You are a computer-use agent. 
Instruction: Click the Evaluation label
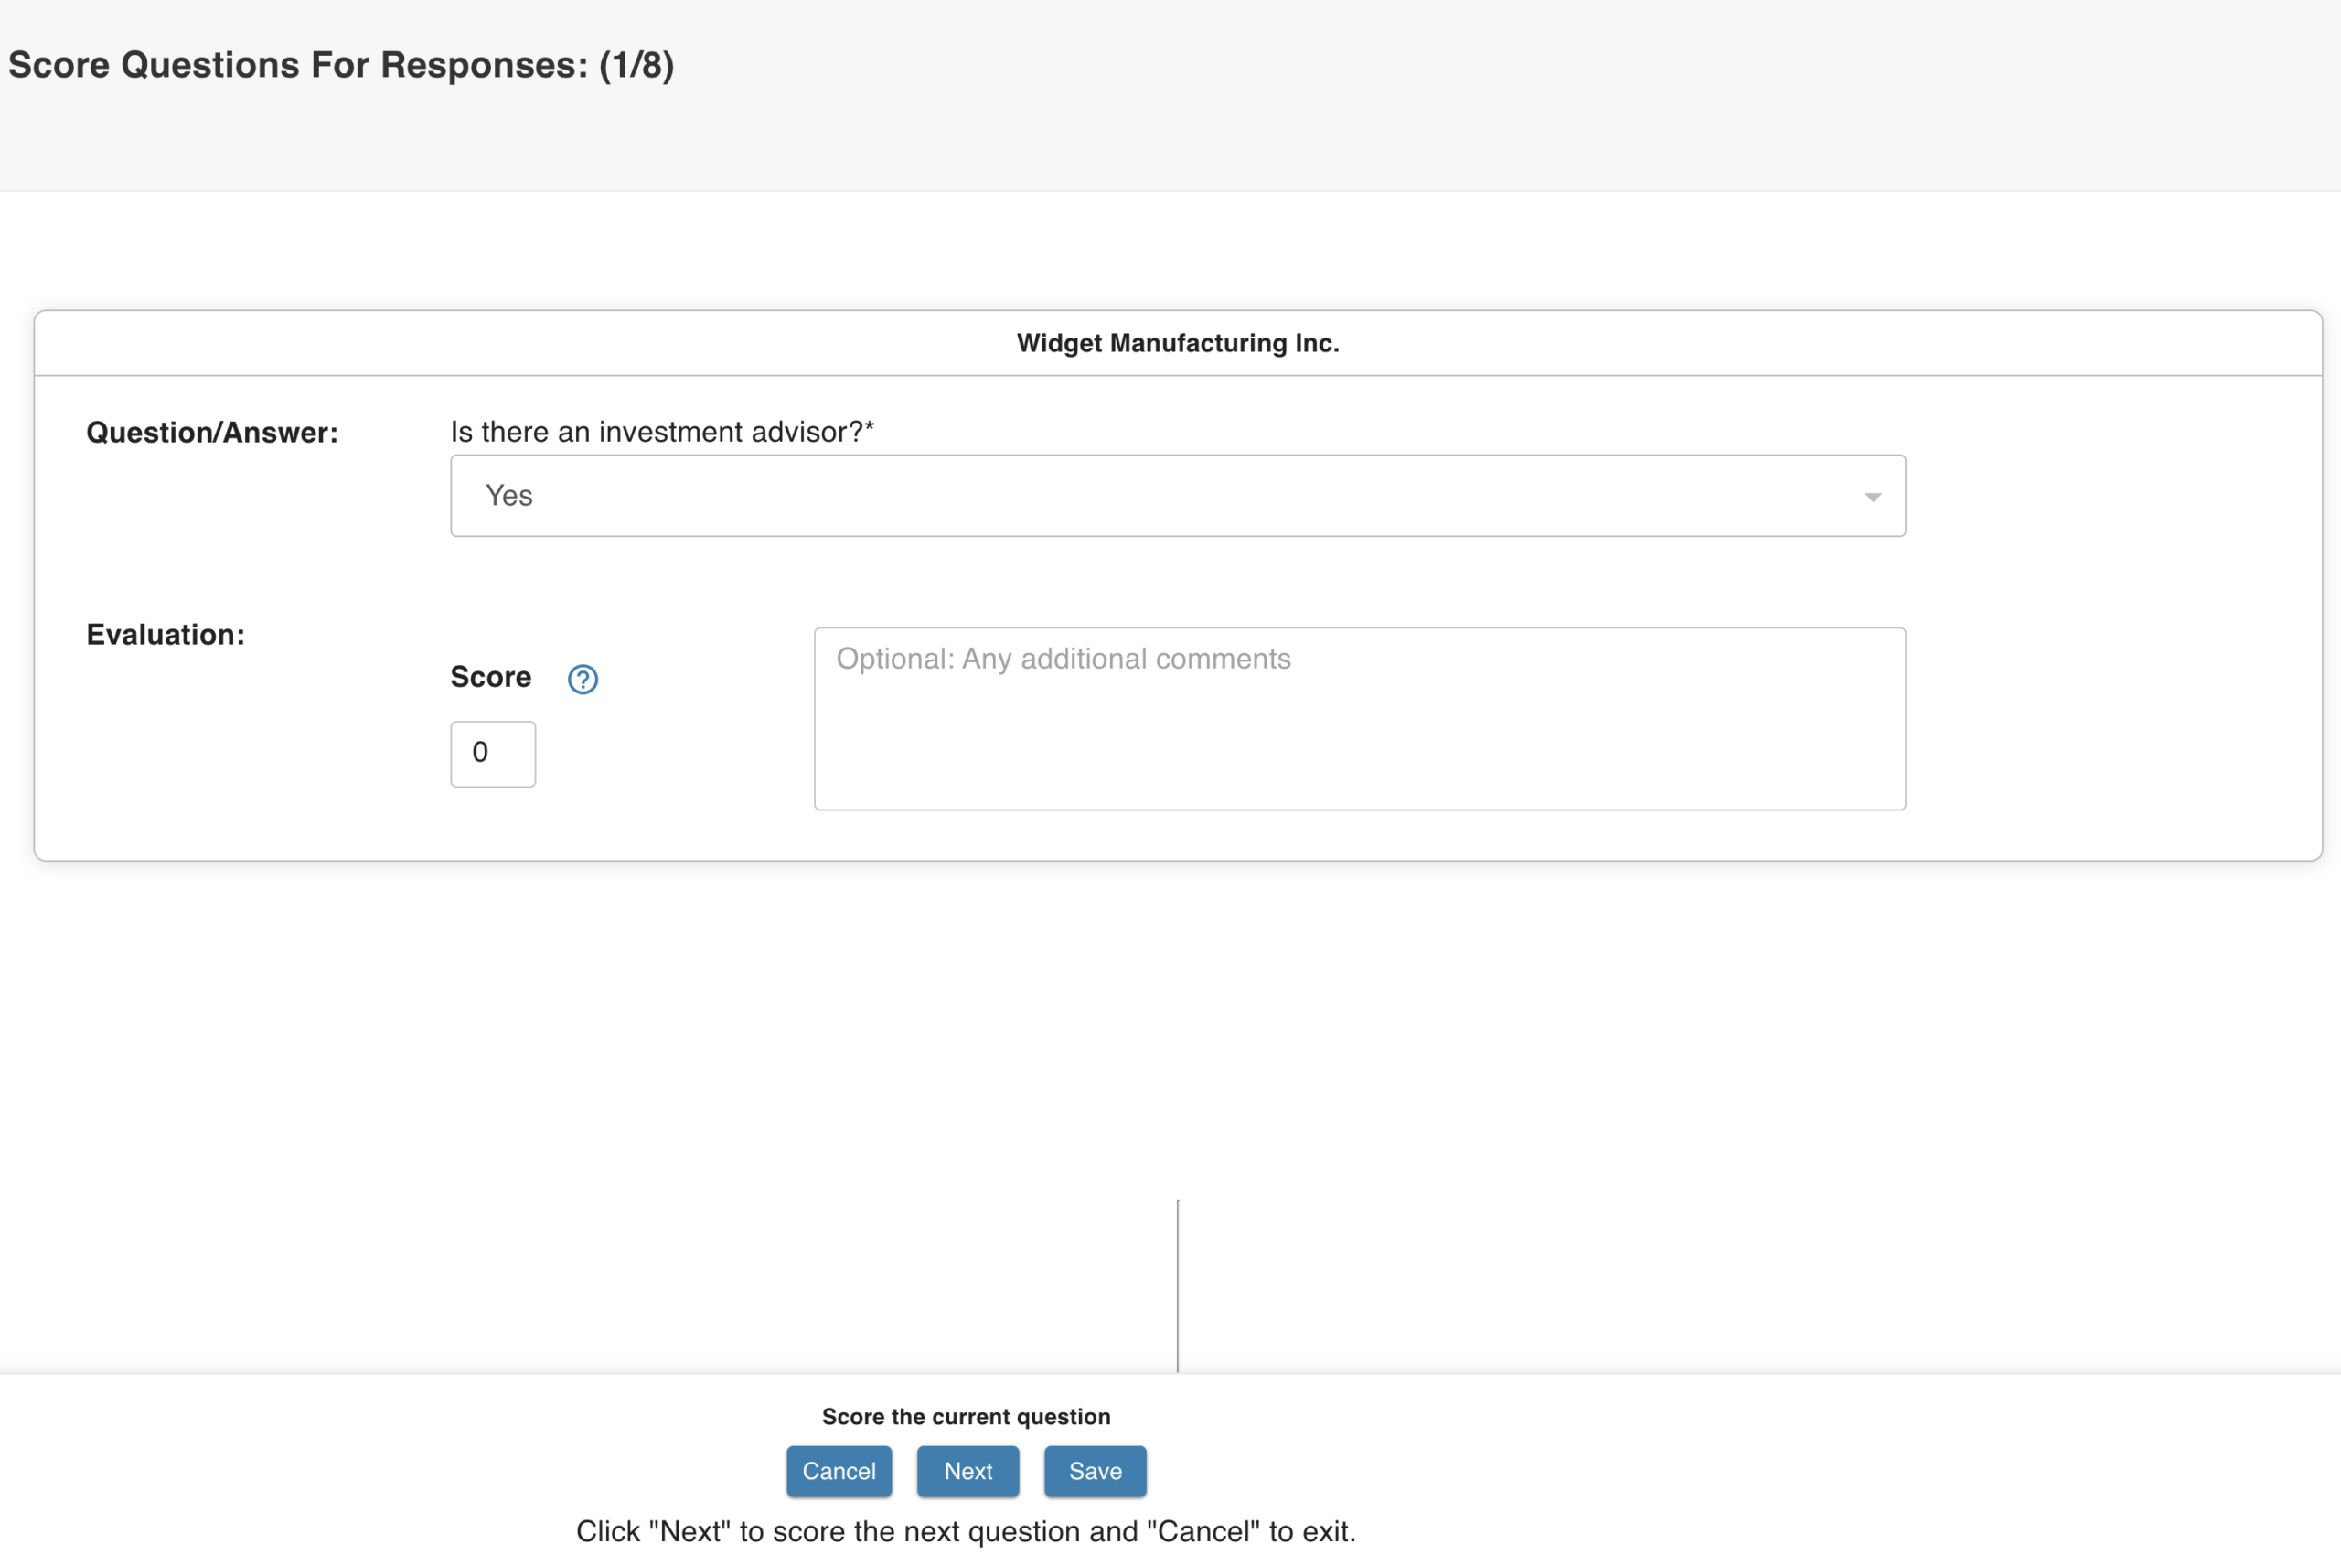pos(165,634)
